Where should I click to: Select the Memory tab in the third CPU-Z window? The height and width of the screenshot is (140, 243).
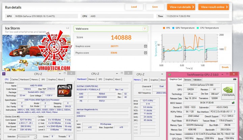137,79
